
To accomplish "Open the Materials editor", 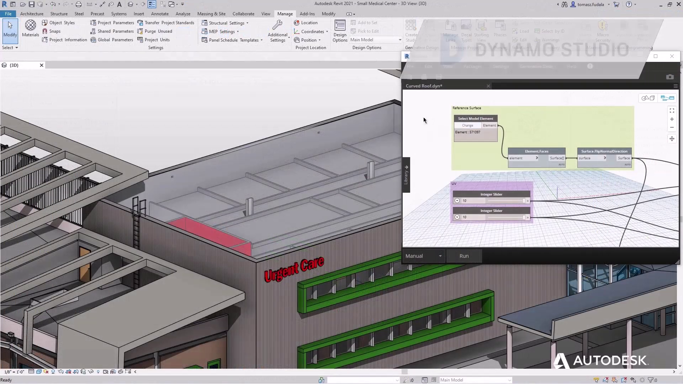I will pyautogui.click(x=30, y=28).
